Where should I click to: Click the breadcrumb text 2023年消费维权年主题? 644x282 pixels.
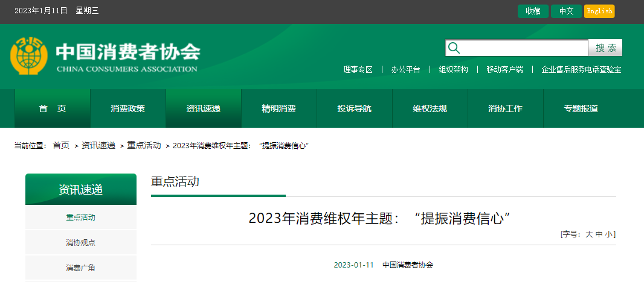(x=240, y=145)
